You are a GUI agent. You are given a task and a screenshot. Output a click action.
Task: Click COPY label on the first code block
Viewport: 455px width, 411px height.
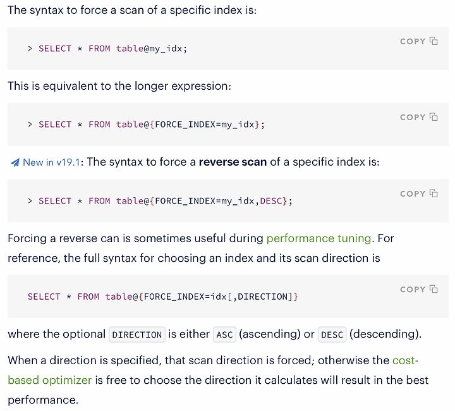[413, 42]
